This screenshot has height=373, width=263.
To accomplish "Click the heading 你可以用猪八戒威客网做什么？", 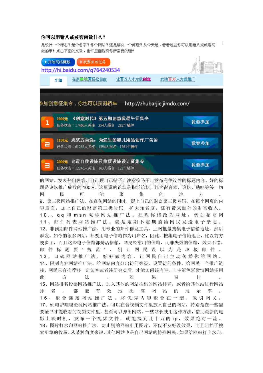I will coord(73,37).
